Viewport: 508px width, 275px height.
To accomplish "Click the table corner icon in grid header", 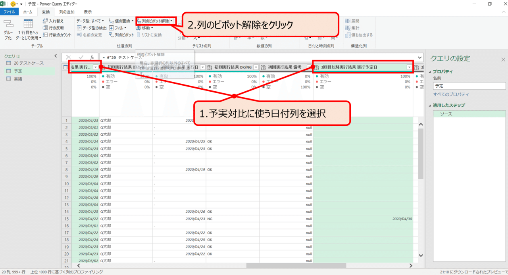I will (x=66, y=67).
